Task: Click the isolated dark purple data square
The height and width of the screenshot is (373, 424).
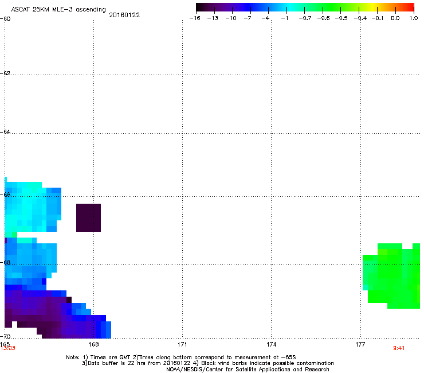Action: click(x=88, y=218)
